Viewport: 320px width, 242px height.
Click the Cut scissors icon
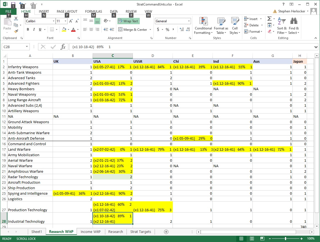pos(16,19)
